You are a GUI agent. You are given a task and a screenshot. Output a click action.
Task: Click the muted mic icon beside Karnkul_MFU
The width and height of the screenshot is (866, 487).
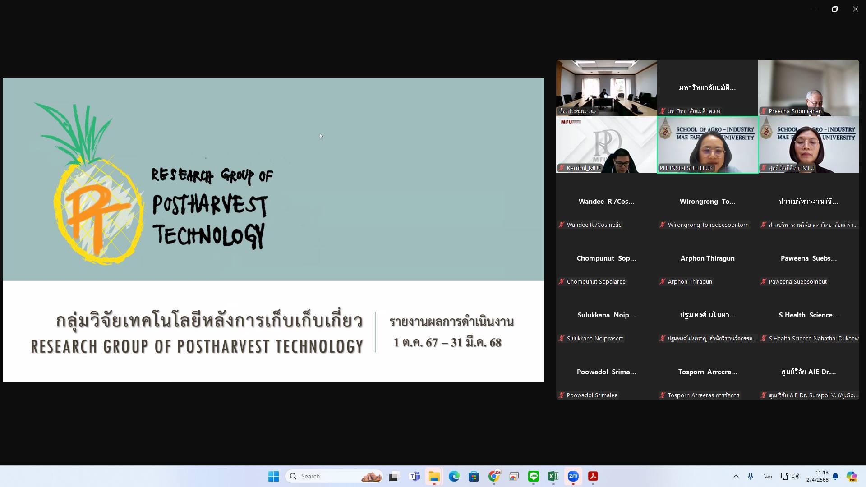[562, 168]
